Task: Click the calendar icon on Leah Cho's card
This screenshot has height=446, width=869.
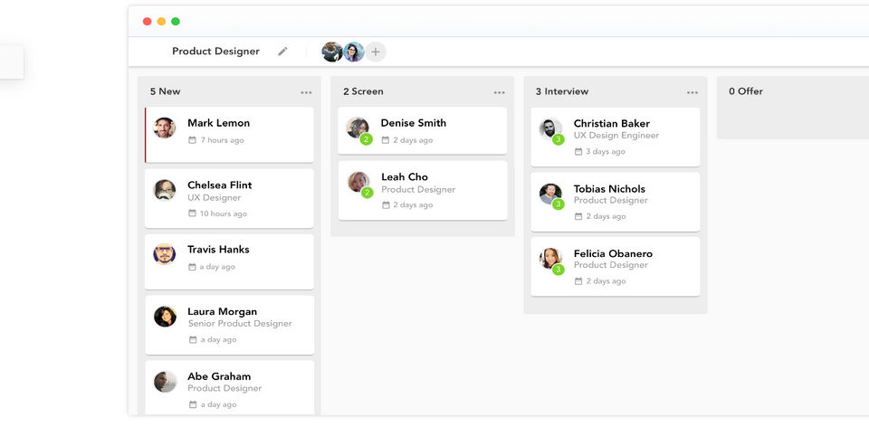Action: (386, 205)
